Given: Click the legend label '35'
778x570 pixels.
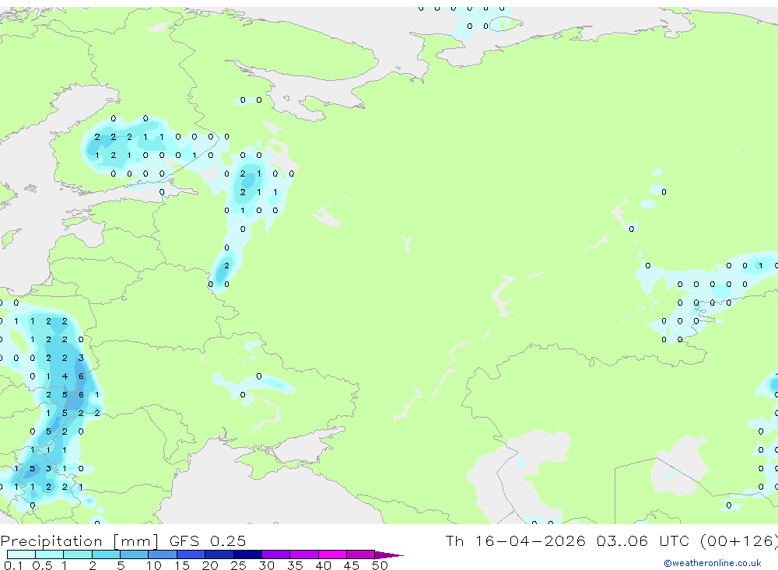Looking at the screenshot, I should click(x=295, y=565).
